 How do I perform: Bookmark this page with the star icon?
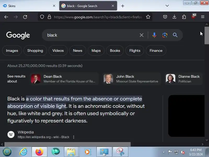(x=148, y=17)
